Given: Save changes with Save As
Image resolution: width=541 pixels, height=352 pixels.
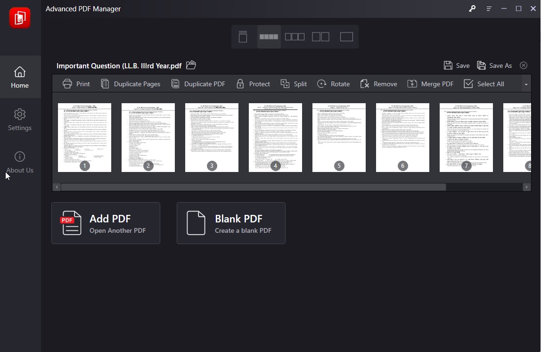Looking at the screenshot, I should coord(494,65).
